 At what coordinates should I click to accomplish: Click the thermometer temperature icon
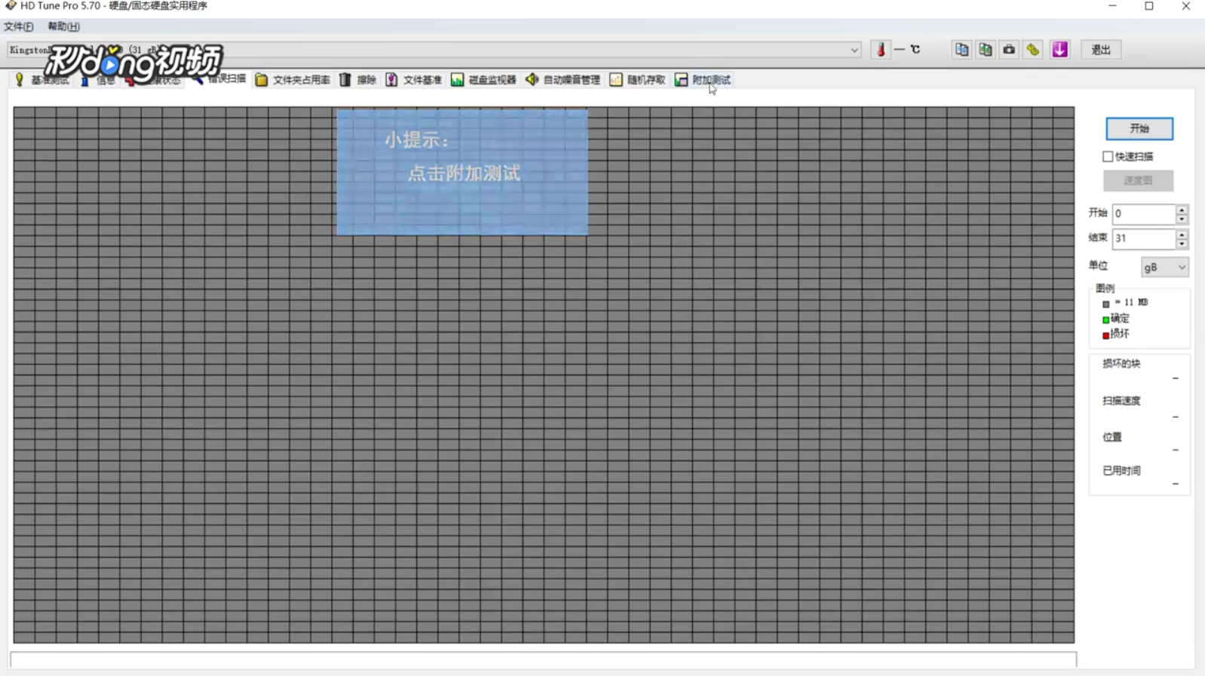[881, 50]
